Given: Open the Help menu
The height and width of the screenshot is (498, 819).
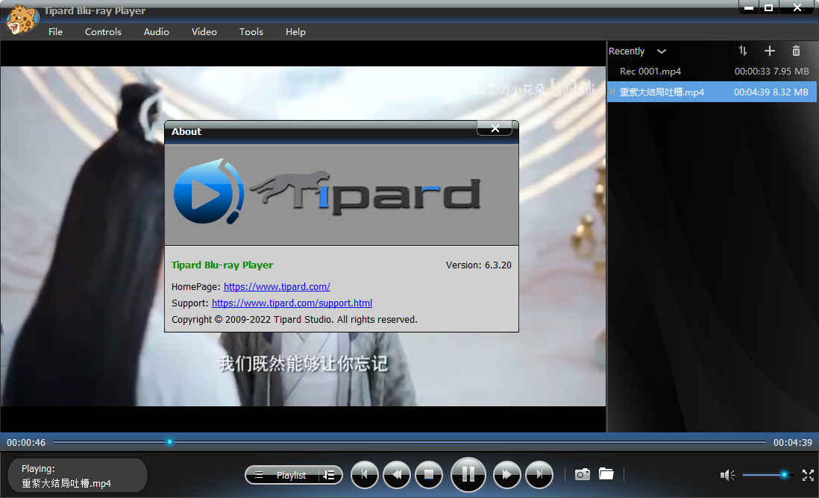Looking at the screenshot, I should (295, 32).
